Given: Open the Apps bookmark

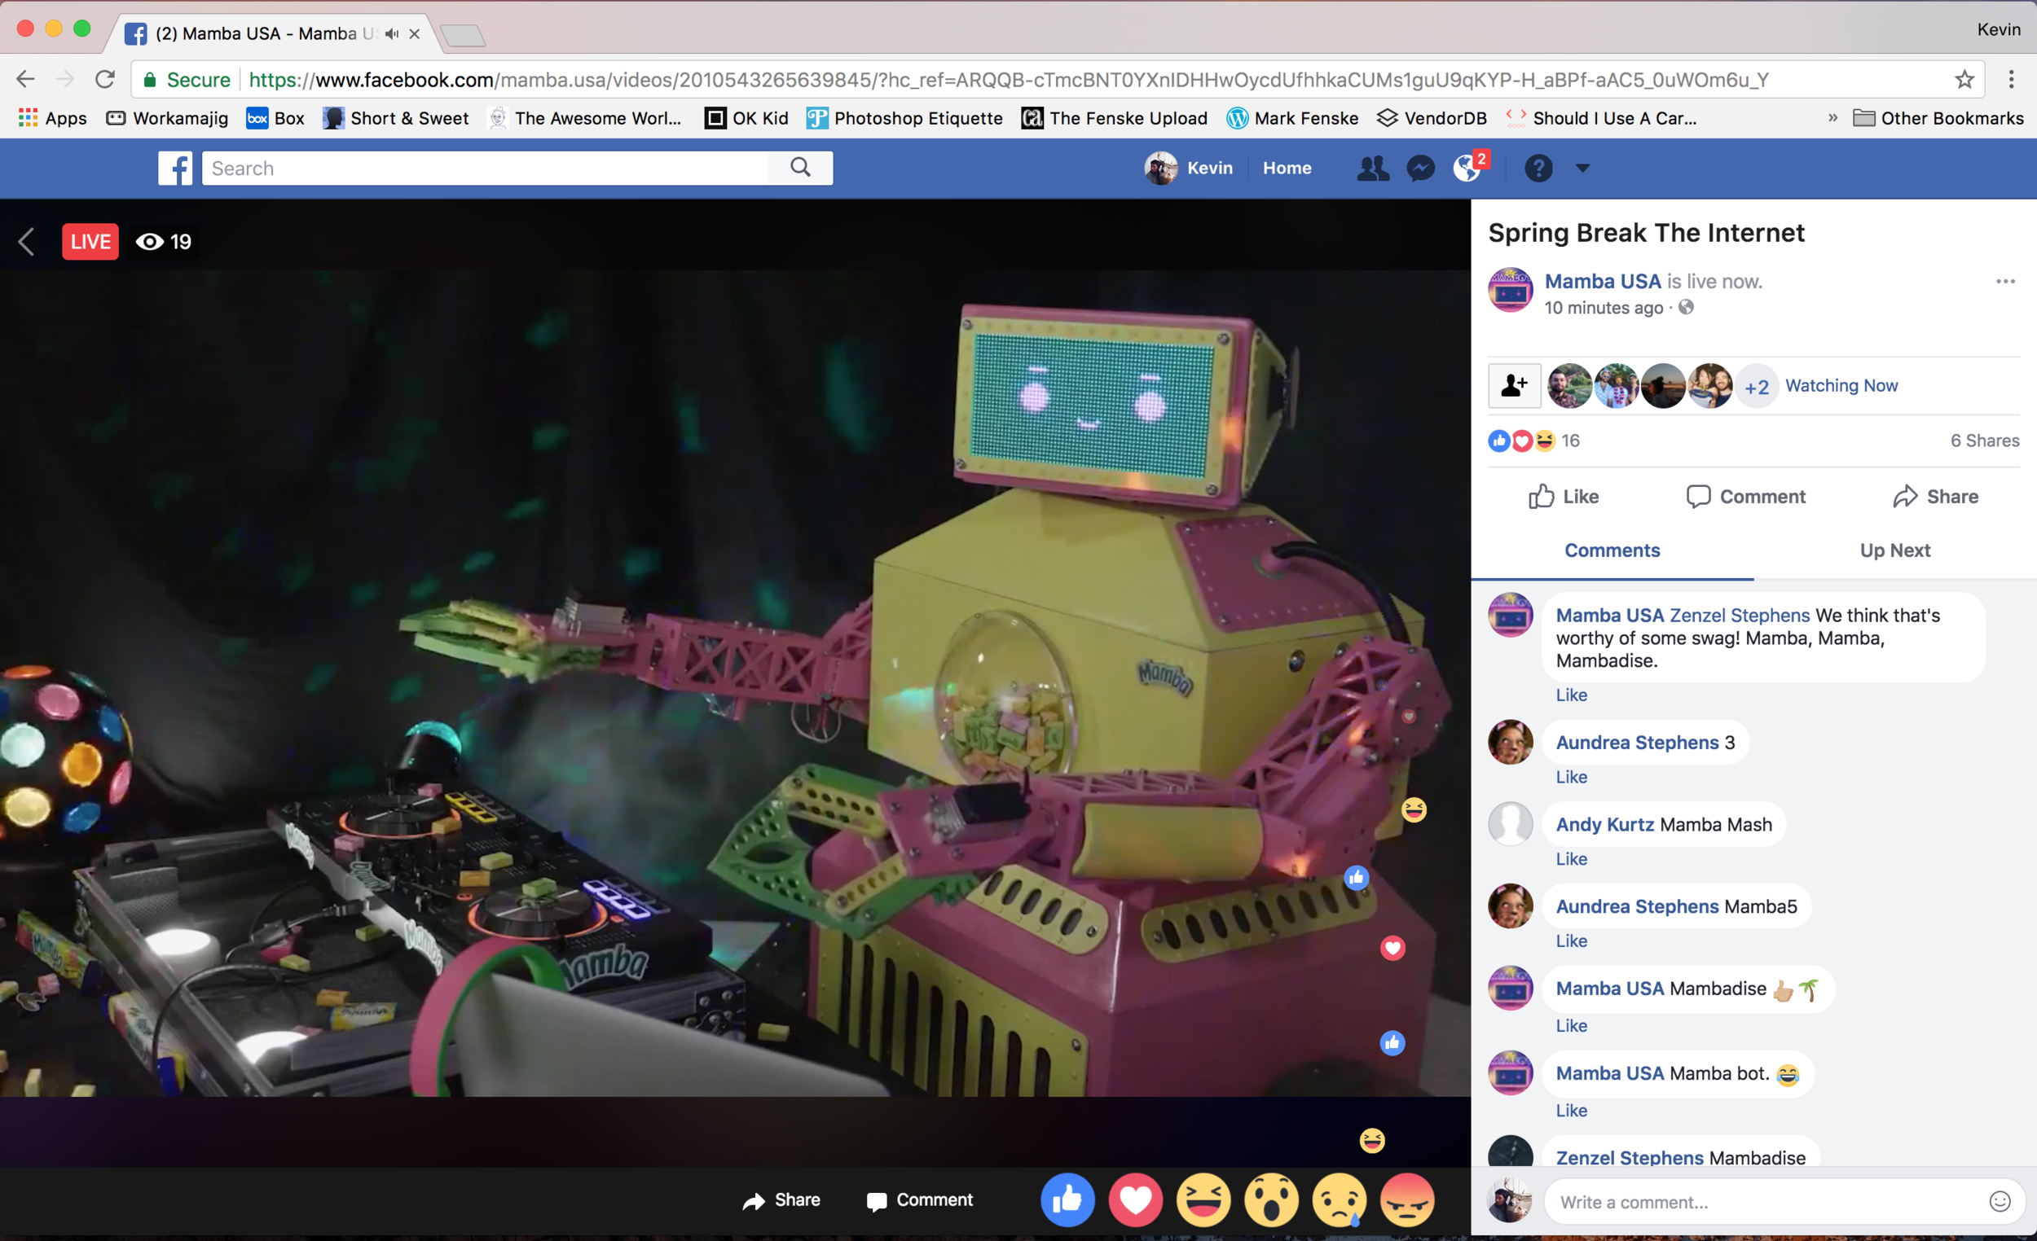Looking at the screenshot, I should pos(52,118).
